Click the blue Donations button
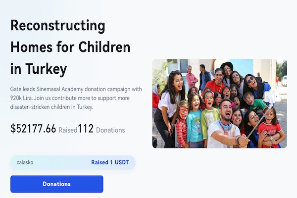This screenshot has width=297, height=198. (x=56, y=184)
